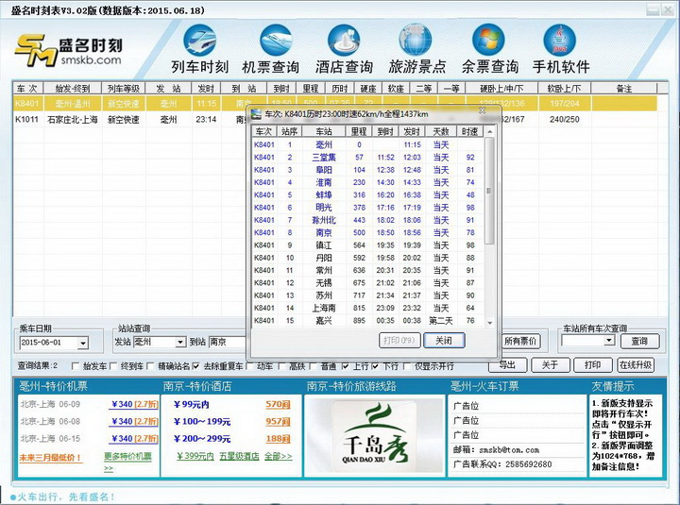Click scroll-up arrow in popup list

point(489,131)
